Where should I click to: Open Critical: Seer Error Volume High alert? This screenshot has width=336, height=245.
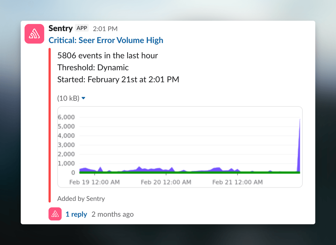pyautogui.click(x=106, y=40)
